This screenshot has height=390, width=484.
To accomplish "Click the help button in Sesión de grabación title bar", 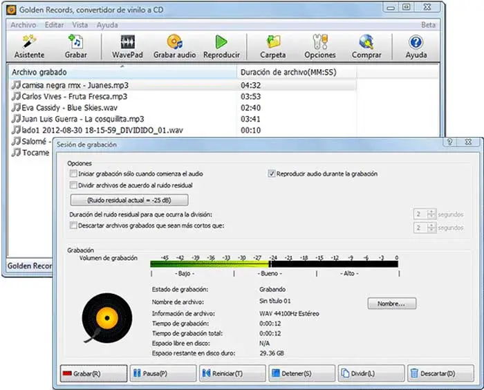I will (449, 142).
